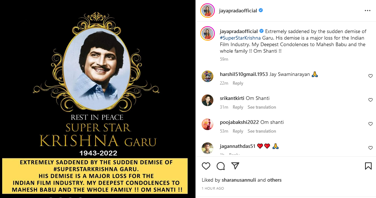This screenshot has height=198, width=376.
Task: Open harshil510gmail.1953's profile avatar
Action: [208, 76]
